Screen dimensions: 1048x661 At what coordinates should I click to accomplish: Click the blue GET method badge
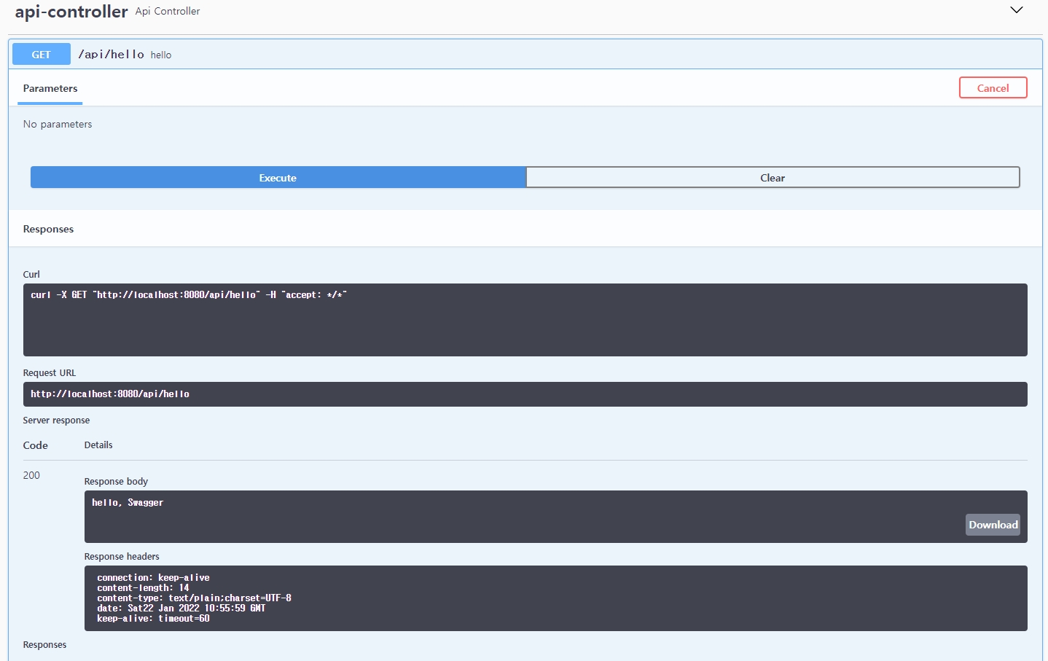pyautogui.click(x=42, y=54)
